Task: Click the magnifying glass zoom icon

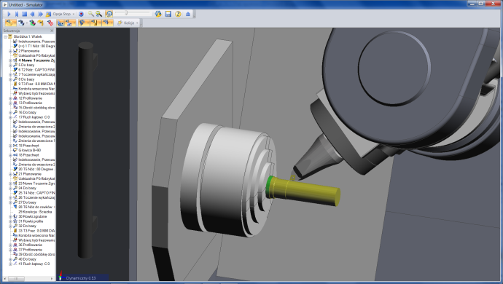Action: tap(91, 14)
